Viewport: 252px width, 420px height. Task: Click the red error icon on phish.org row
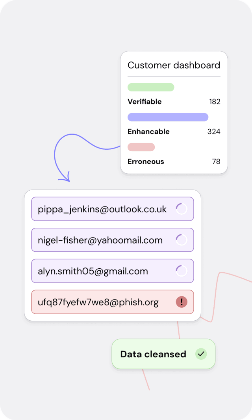click(x=182, y=302)
